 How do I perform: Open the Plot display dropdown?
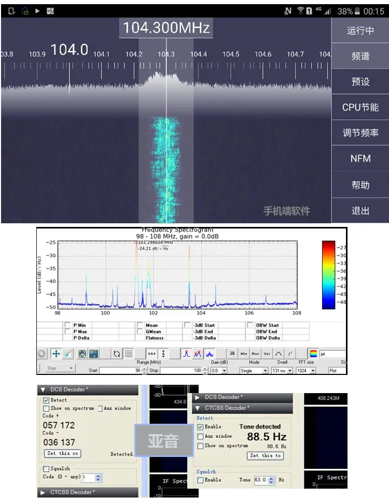pos(337,371)
